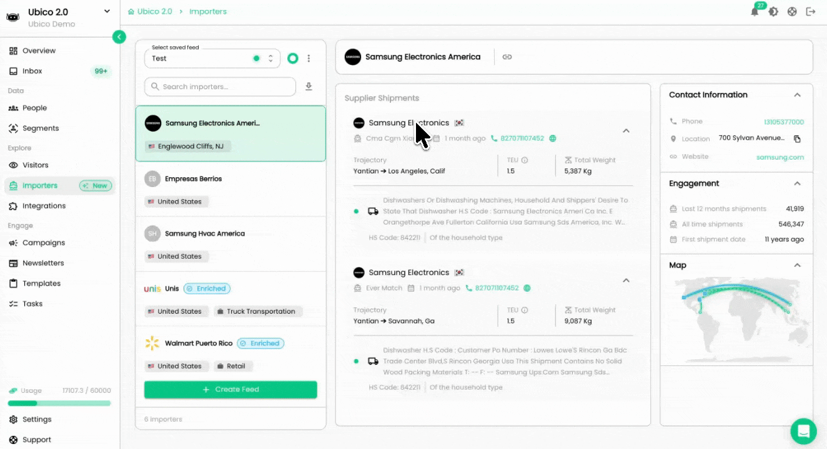
Task: Click the Englewood Cliffs, NJ tag
Action: 188,147
